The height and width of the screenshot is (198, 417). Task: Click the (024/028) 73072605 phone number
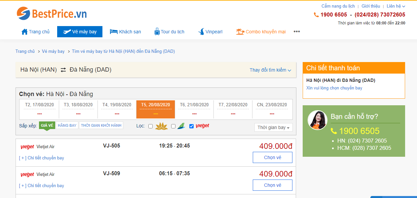380,15
